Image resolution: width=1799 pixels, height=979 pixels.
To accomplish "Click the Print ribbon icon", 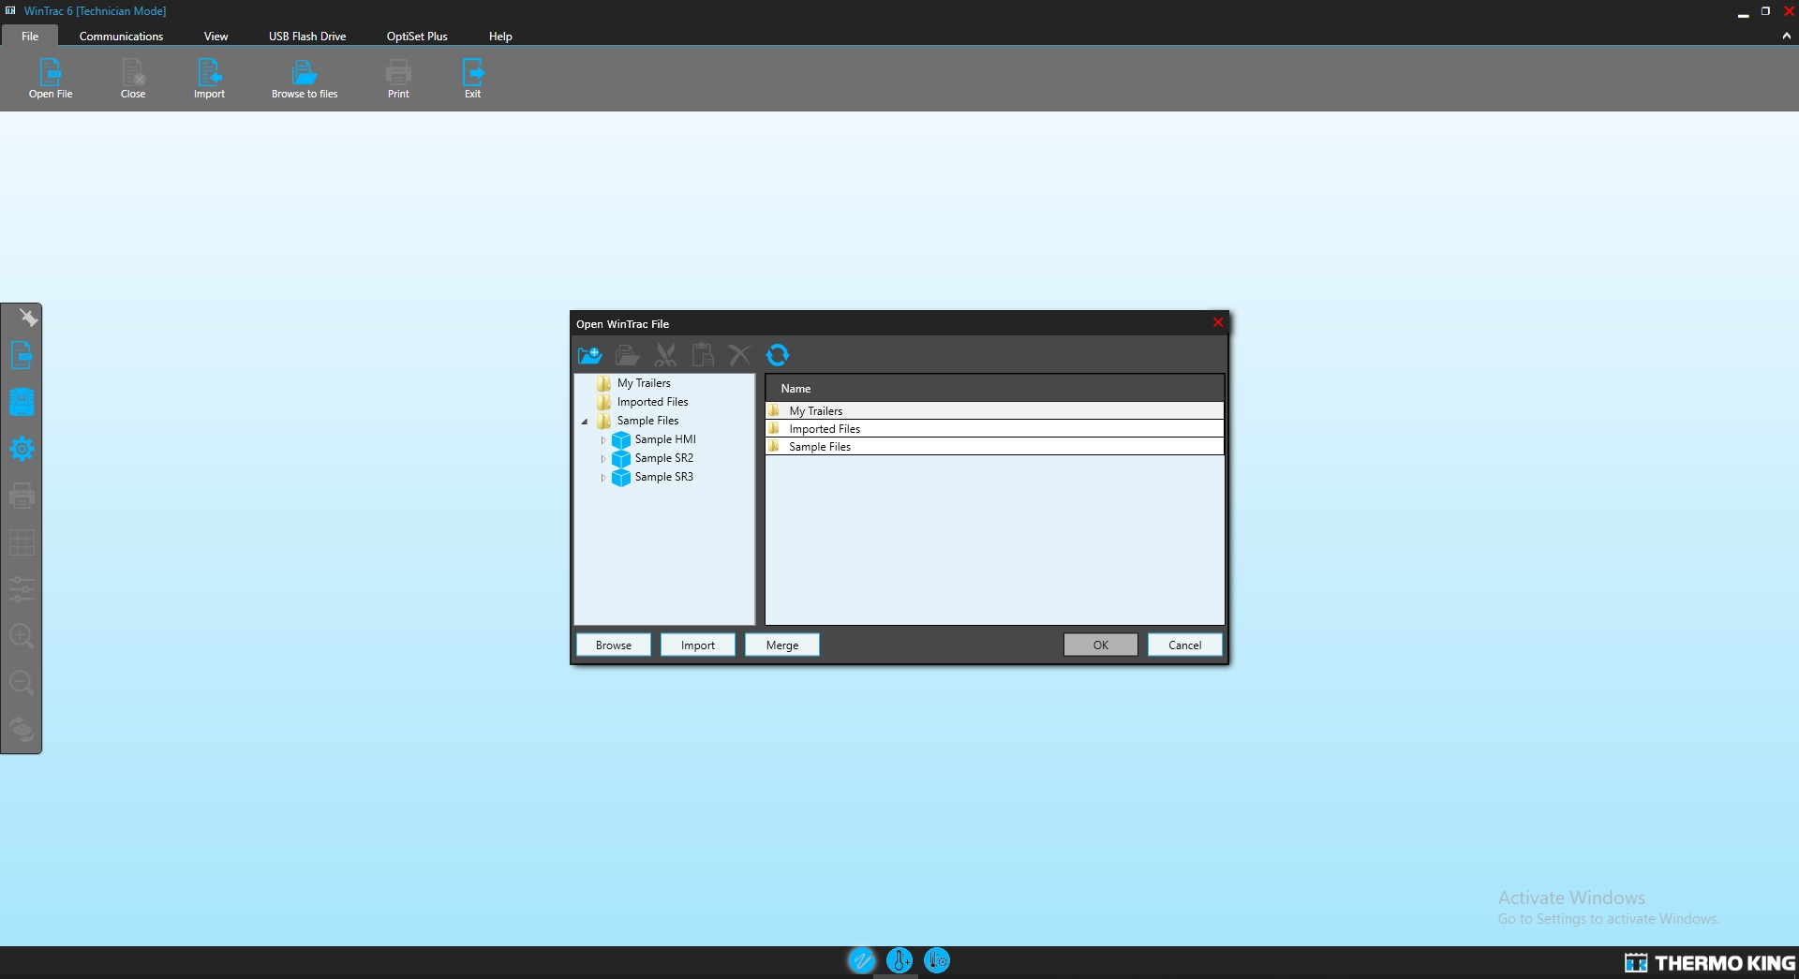I will 398,79.
